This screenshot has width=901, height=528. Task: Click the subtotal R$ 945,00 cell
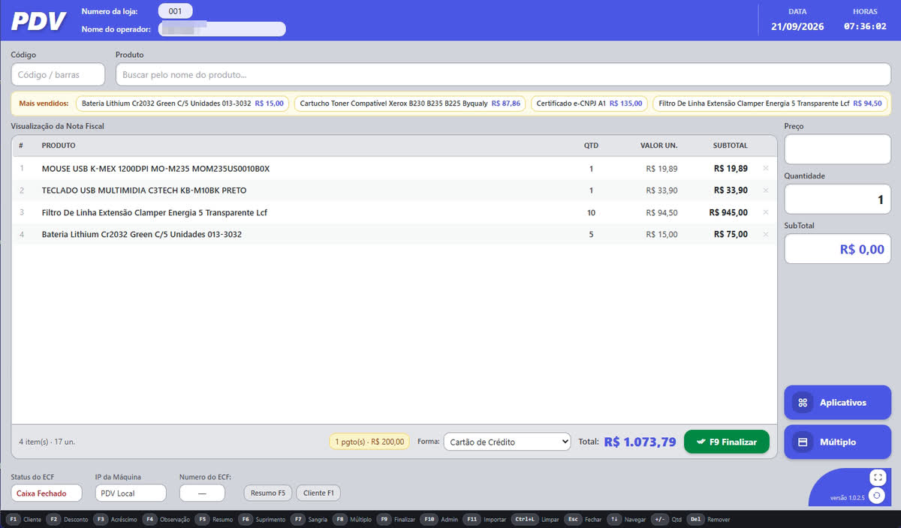728,212
